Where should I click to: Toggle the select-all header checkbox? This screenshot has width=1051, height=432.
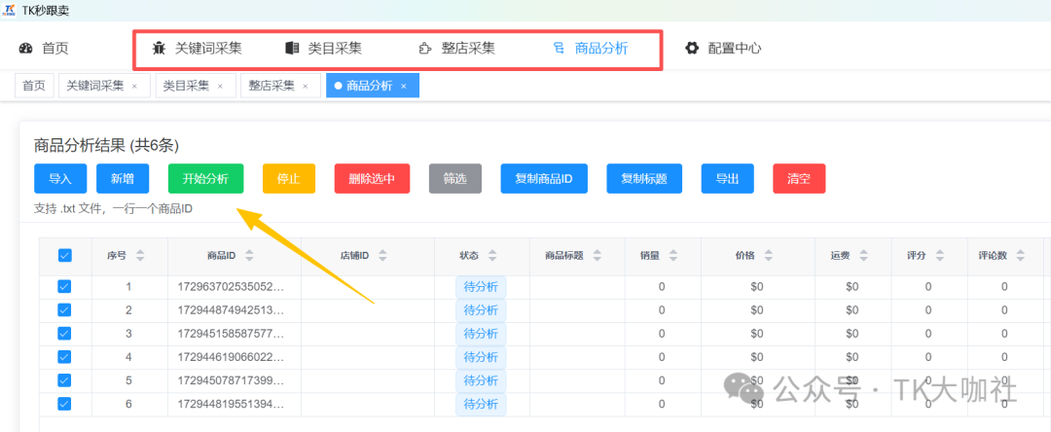tap(65, 256)
